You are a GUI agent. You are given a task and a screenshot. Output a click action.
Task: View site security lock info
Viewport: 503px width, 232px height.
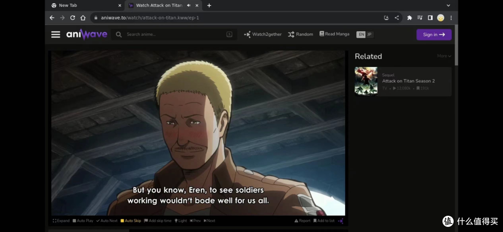click(x=95, y=18)
